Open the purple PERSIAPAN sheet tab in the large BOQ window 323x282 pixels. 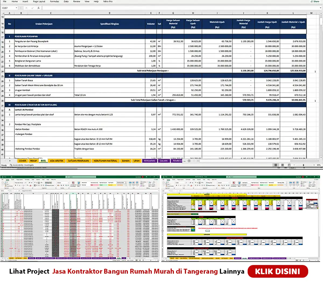149,161
